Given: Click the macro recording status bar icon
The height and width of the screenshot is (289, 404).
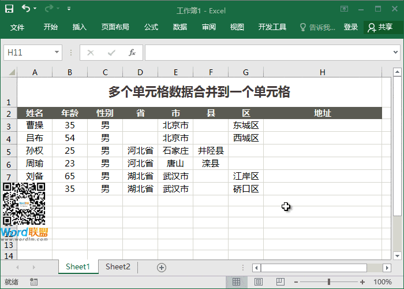Looking at the screenshot, I should coord(33,282).
